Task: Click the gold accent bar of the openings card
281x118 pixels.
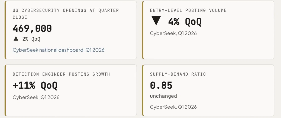Action: (x=5, y=30)
